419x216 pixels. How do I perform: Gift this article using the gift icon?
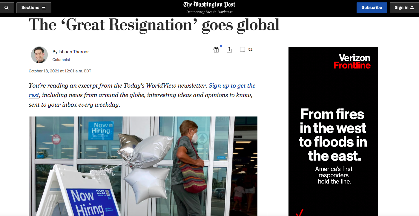click(216, 50)
